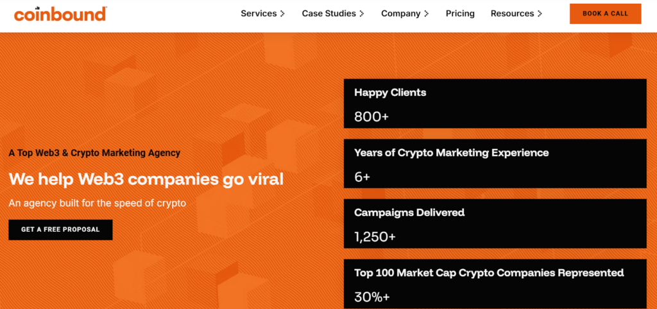Expand the chevron beside Case Studies
This screenshot has height=309, width=657.
[x=362, y=13]
